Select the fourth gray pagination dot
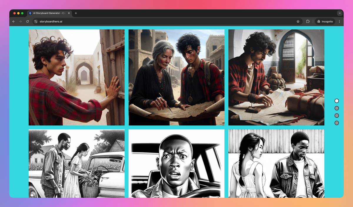353x207 pixels. (337, 123)
